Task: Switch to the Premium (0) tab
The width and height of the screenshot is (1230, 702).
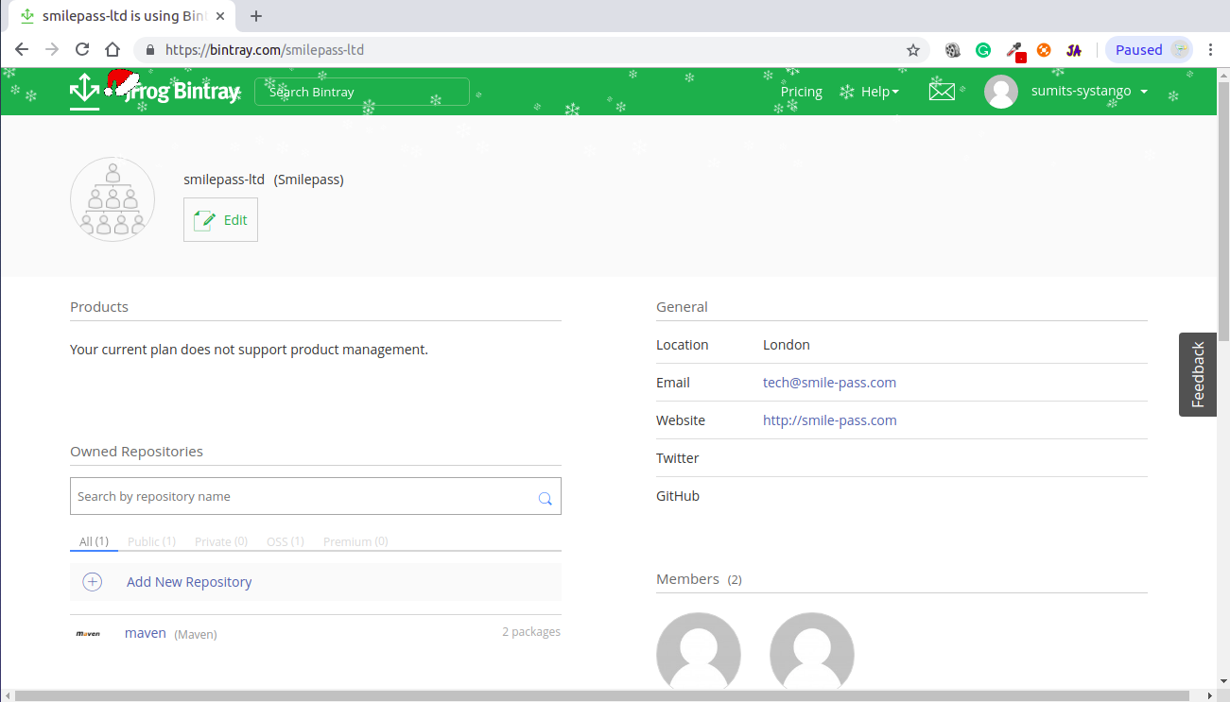Action: (x=355, y=541)
